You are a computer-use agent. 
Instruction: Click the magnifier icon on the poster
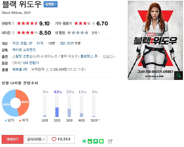tap(179, 76)
